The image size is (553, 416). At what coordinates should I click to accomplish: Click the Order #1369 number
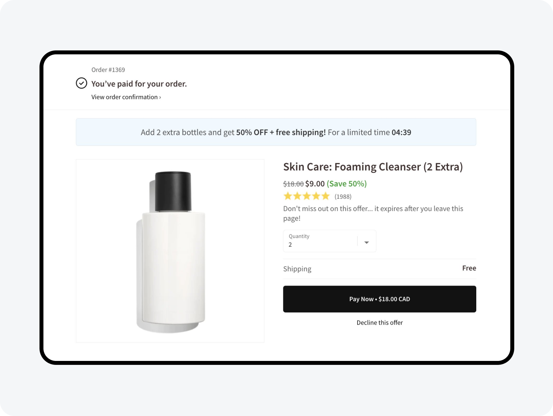(x=108, y=70)
